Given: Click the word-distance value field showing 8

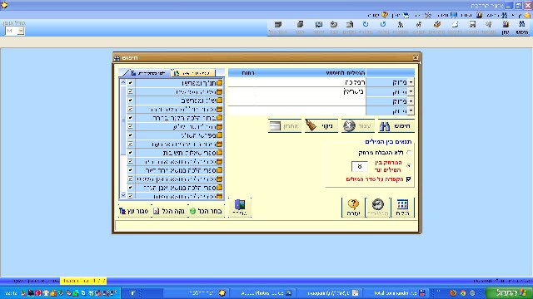Looking at the screenshot, I should coord(359,166).
